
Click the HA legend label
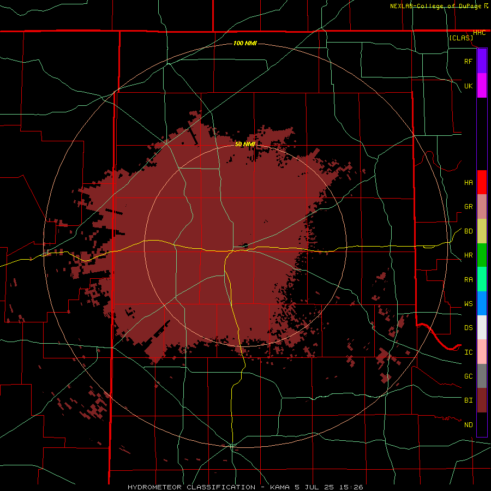coord(469,183)
